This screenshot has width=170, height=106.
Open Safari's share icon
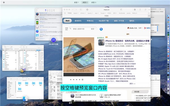click(140, 10)
